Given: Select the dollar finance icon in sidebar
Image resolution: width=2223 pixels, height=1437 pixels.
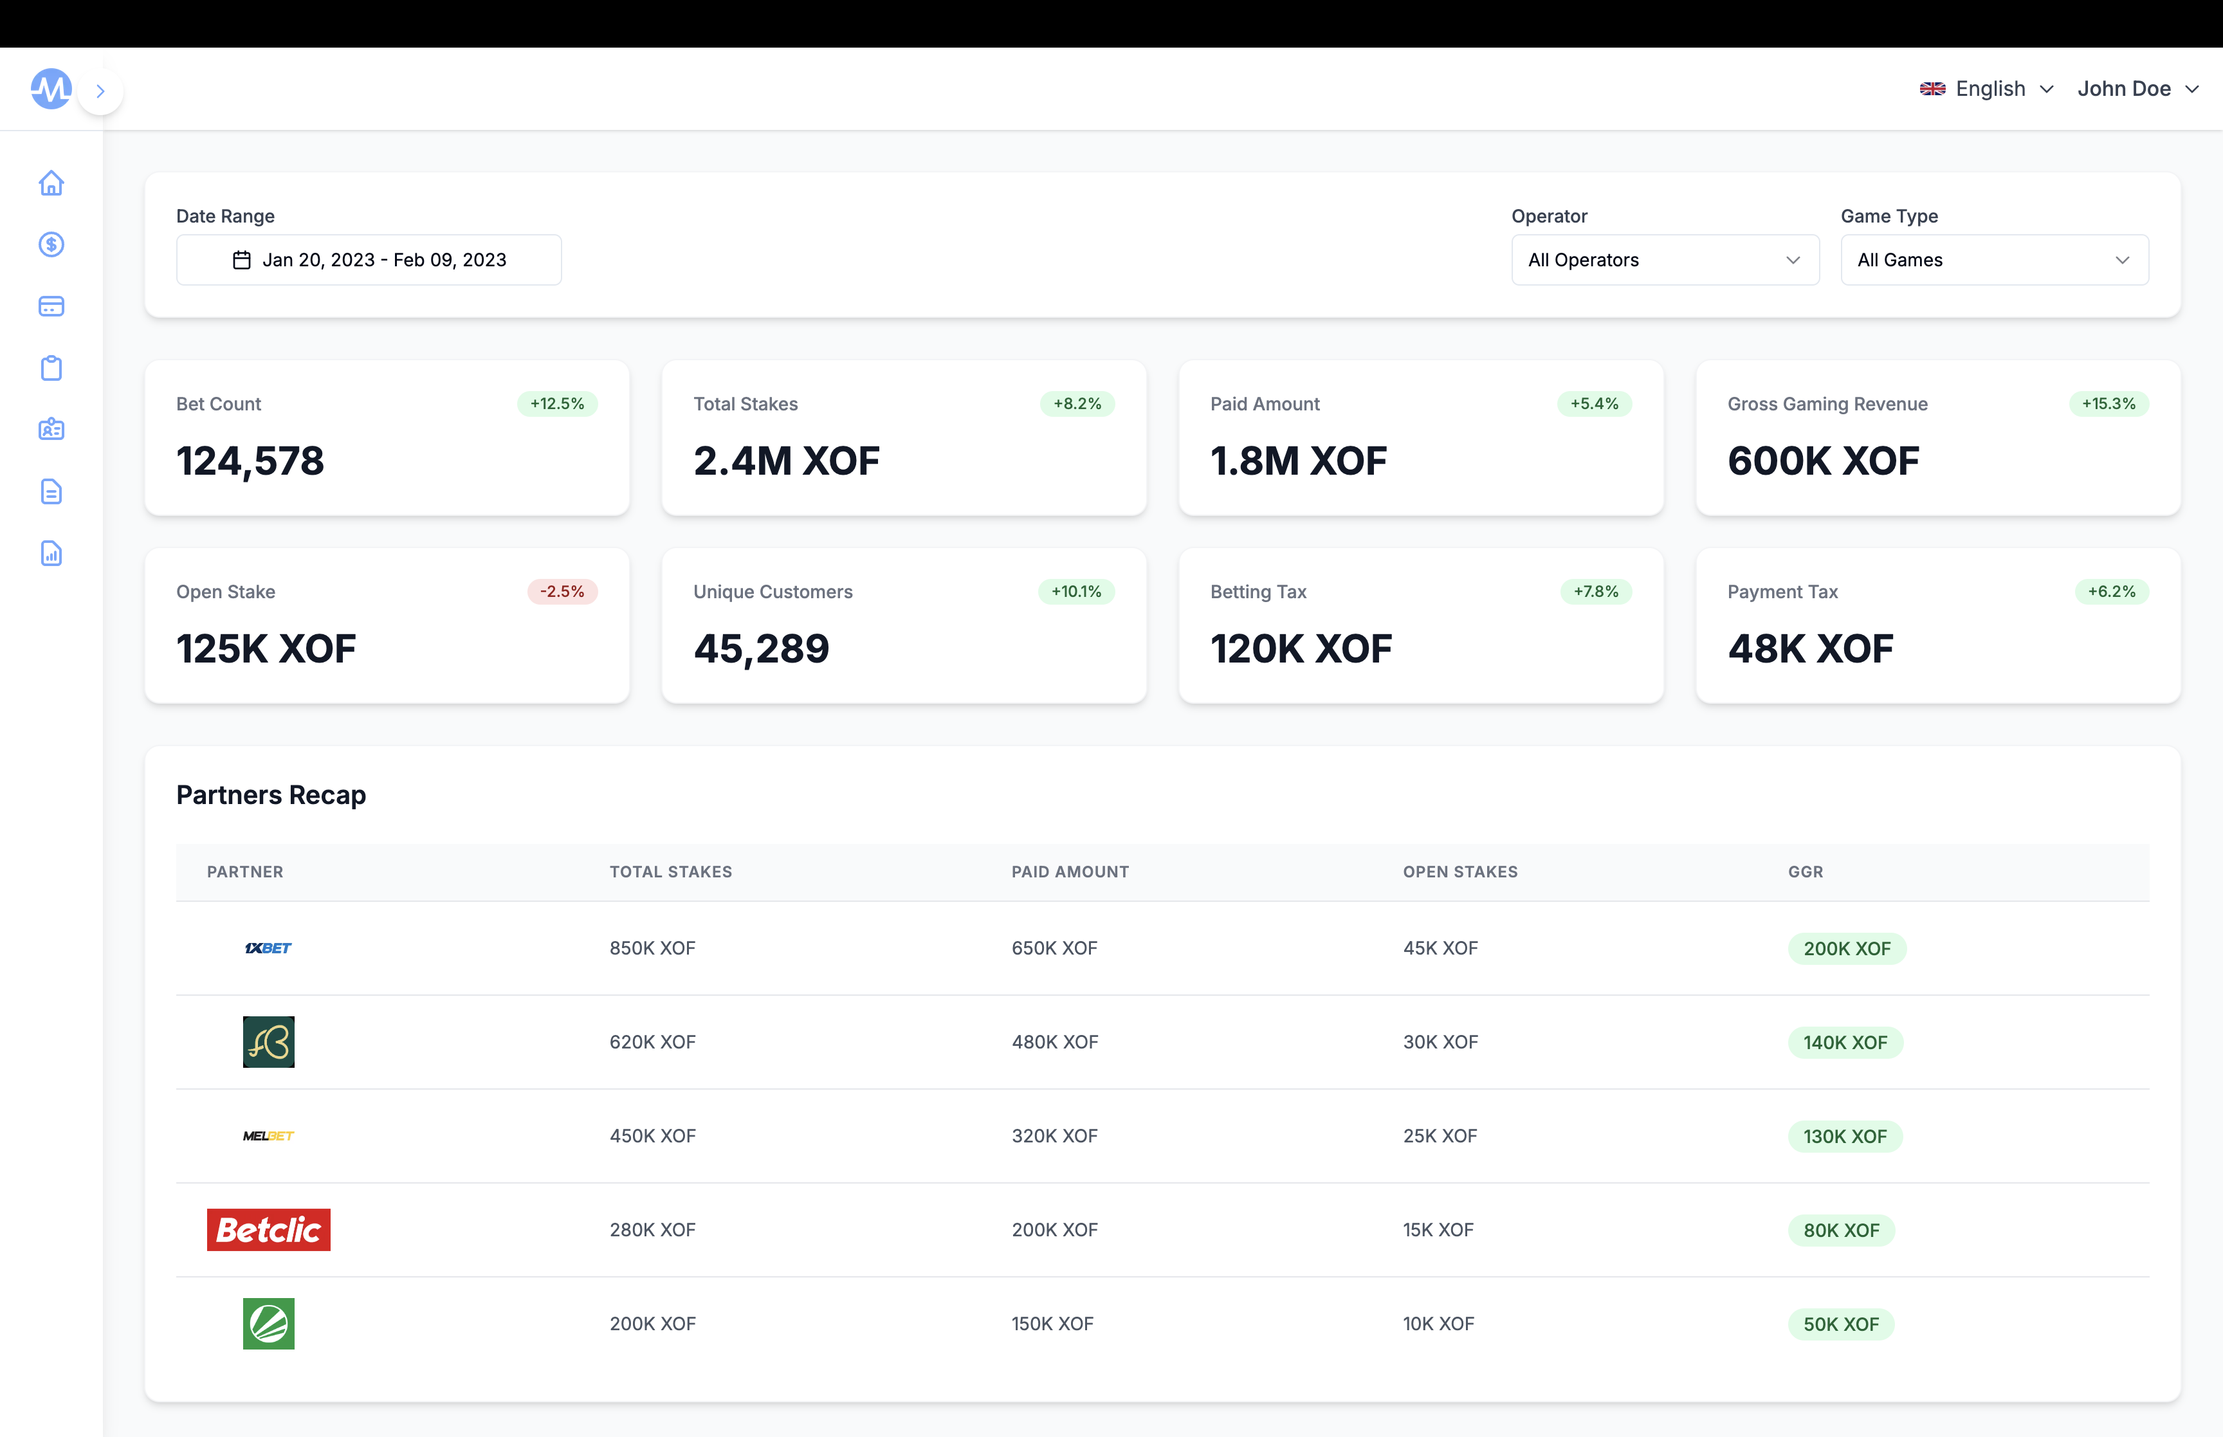Looking at the screenshot, I should point(51,244).
